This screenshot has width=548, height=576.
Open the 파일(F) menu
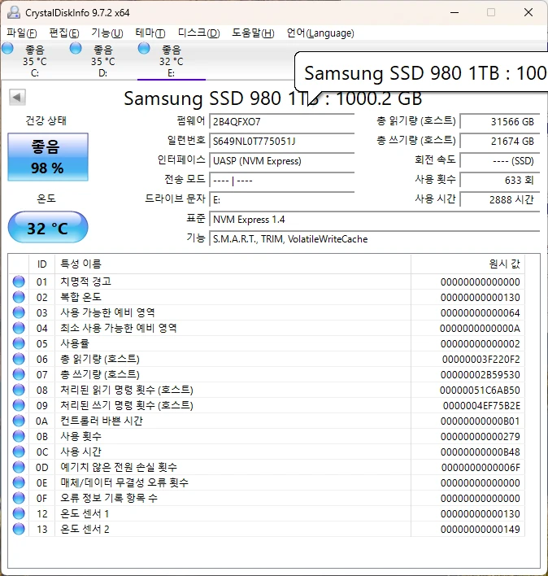pyautogui.click(x=22, y=33)
